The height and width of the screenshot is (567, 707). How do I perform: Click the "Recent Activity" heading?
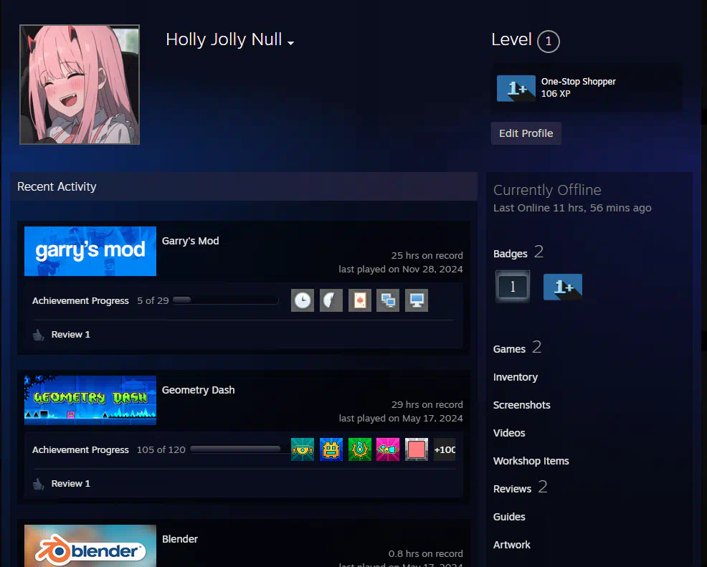pyautogui.click(x=57, y=186)
